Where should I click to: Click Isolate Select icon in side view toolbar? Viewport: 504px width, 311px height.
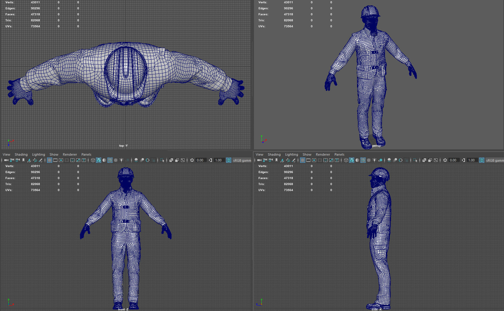tap(415, 160)
